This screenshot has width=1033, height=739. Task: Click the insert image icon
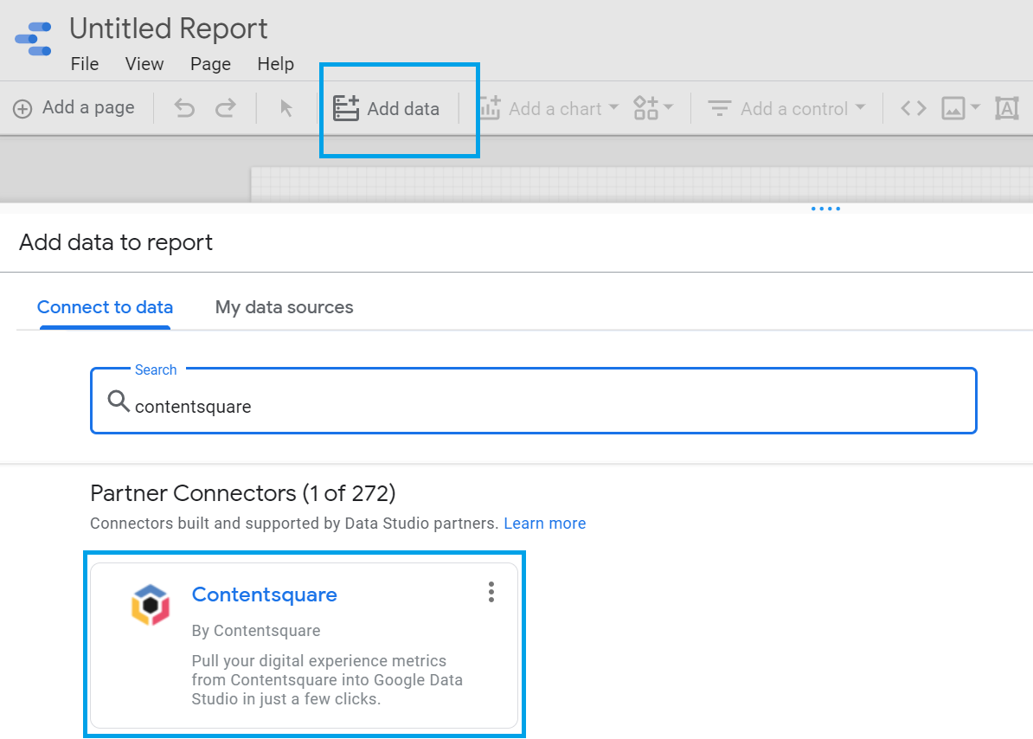pos(953,108)
